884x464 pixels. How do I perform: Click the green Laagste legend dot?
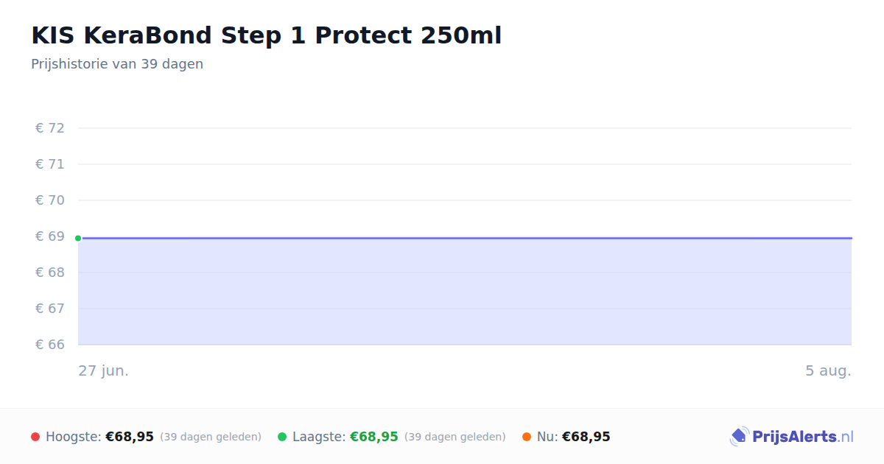coord(282,437)
